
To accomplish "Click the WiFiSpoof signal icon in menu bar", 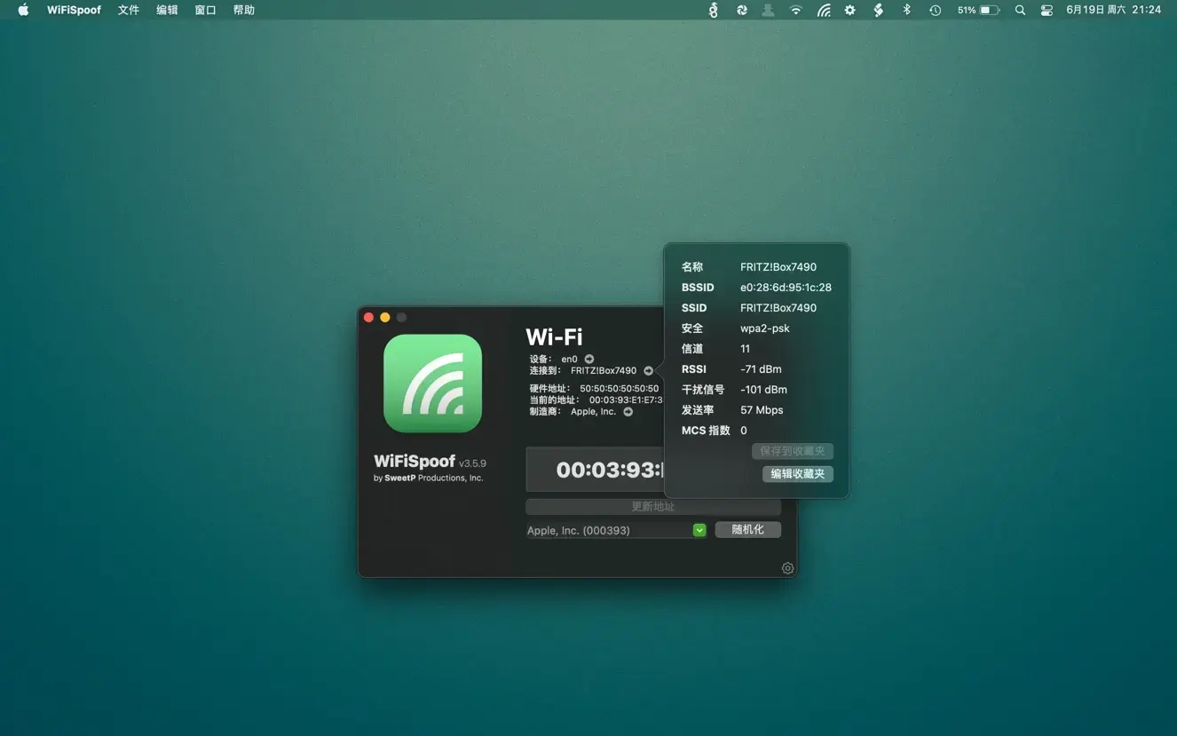I will click(x=824, y=11).
